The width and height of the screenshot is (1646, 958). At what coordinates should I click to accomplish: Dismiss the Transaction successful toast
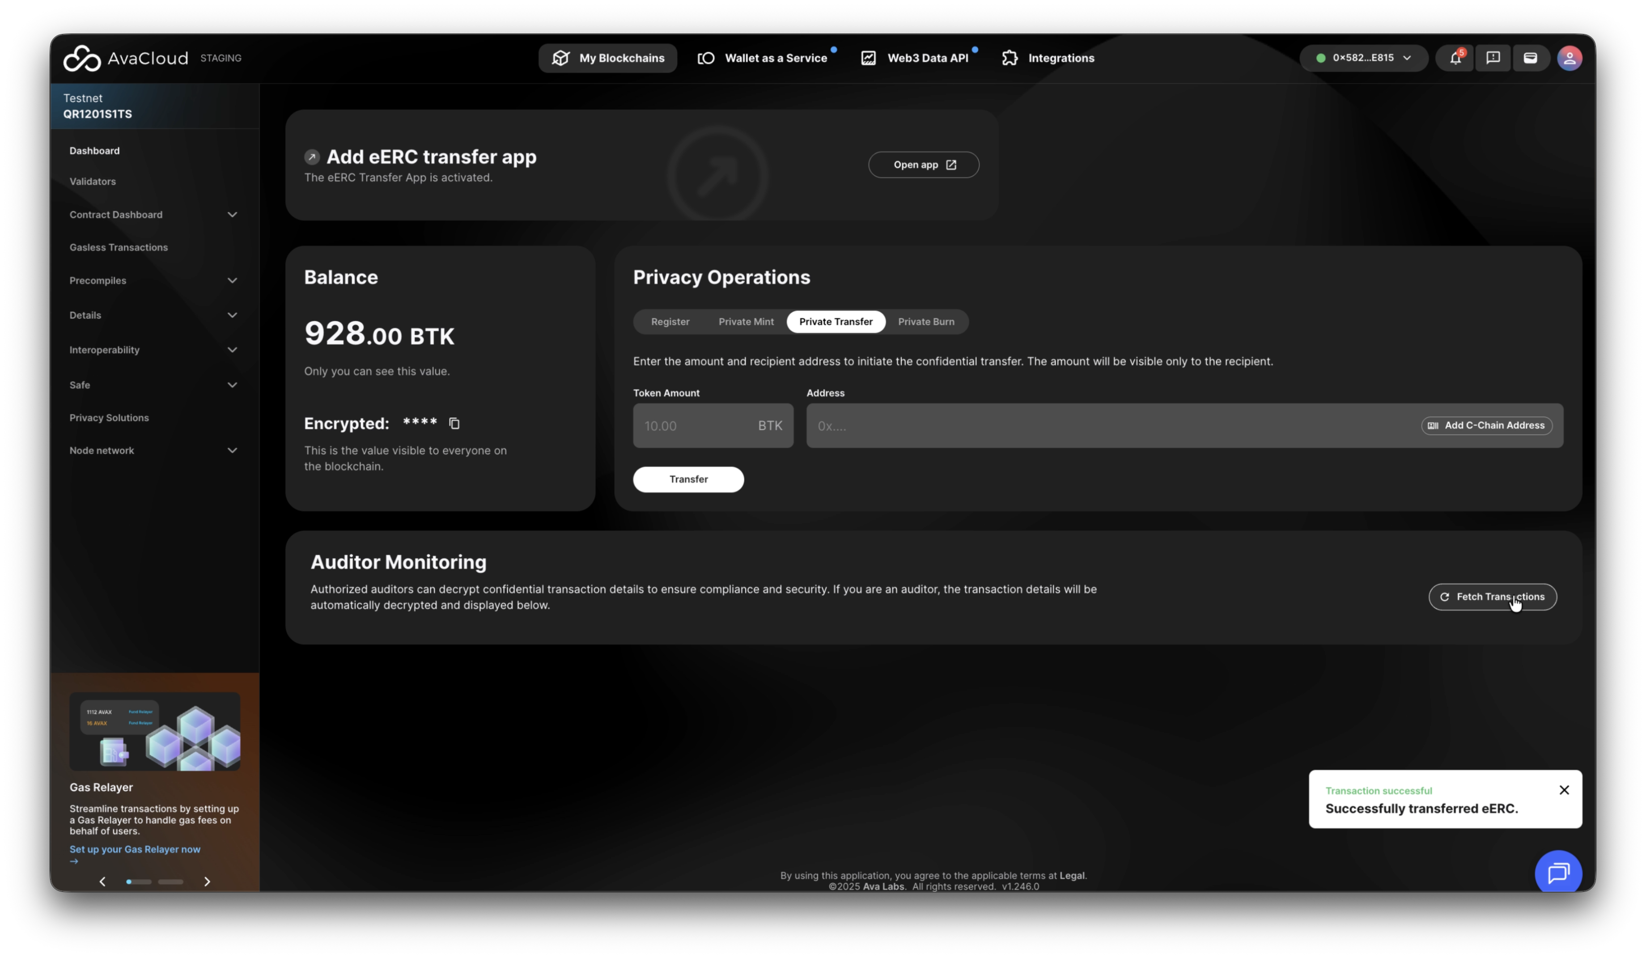pos(1564,790)
